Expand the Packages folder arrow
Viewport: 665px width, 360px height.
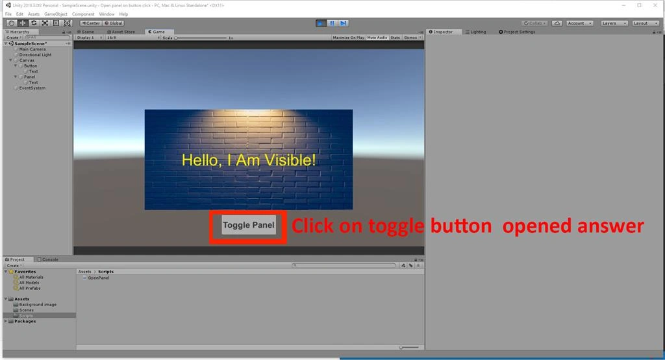(6, 321)
